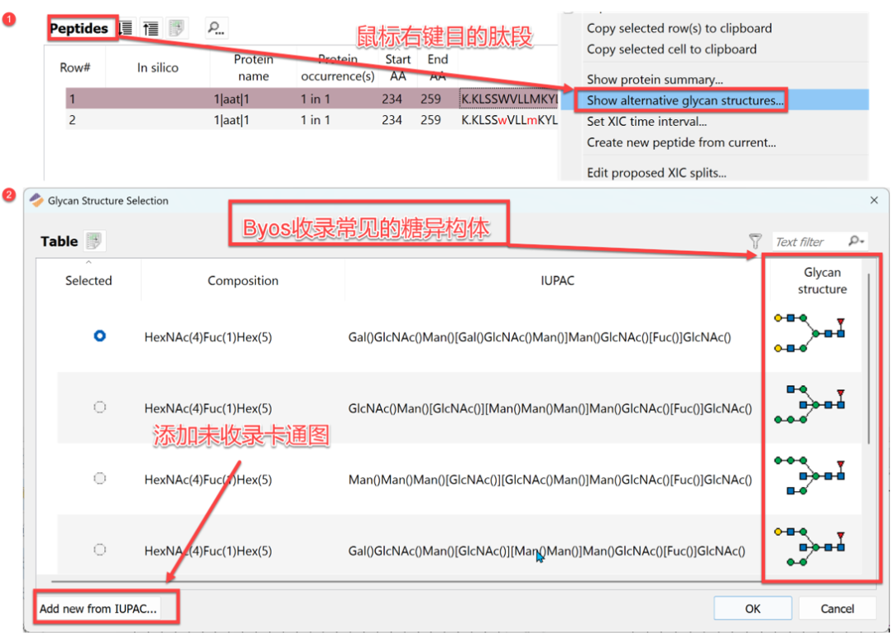Click export icon next to Table heading
The width and height of the screenshot is (894, 637).
coord(94,242)
